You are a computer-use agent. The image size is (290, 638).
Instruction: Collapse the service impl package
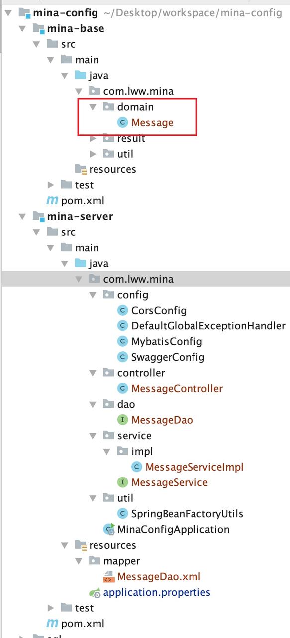click(x=106, y=451)
